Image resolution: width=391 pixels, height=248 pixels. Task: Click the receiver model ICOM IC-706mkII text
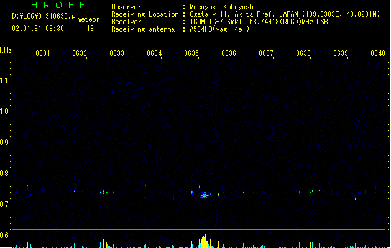tap(218, 22)
